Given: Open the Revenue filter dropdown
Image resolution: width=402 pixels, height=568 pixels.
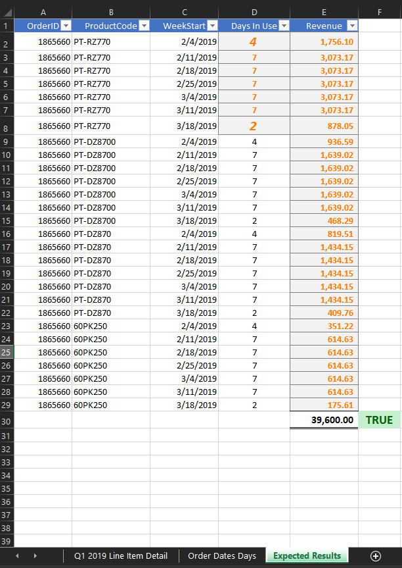Looking at the screenshot, I should coord(352,26).
